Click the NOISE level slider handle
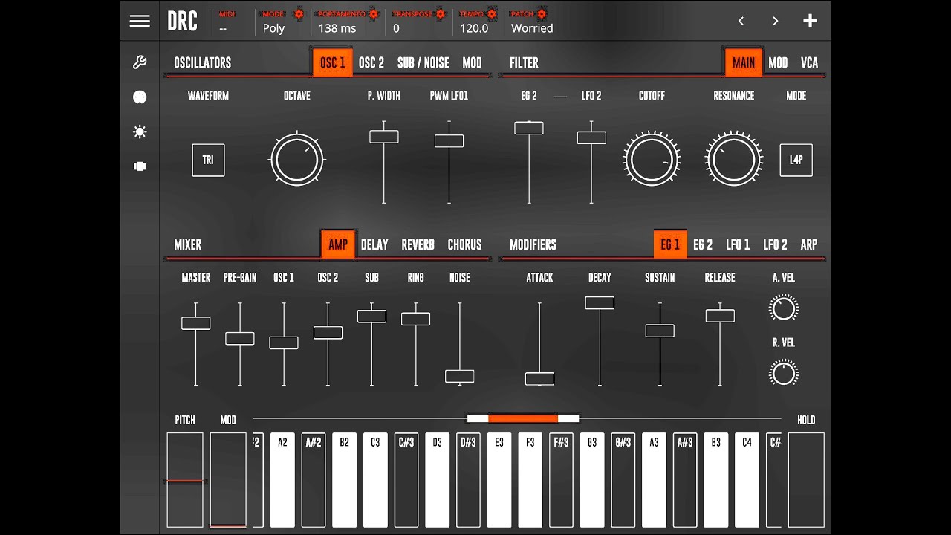Image resolution: width=951 pixels, height=535 pixels. click(460, 376)
